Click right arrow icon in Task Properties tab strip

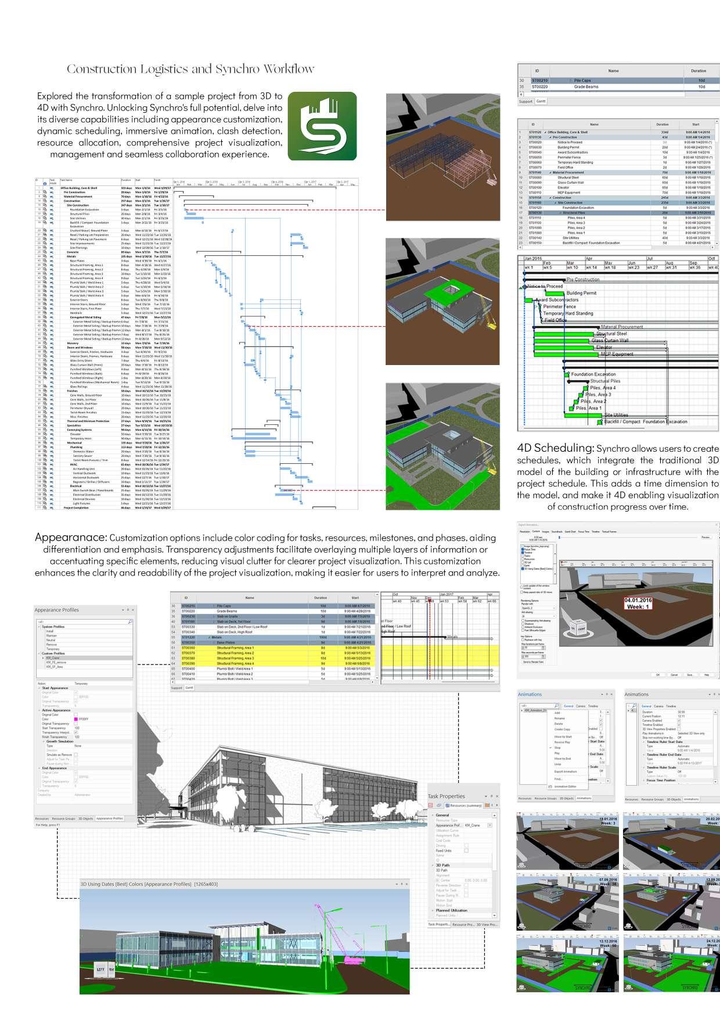pyautogui.click(x=497, y=805)
